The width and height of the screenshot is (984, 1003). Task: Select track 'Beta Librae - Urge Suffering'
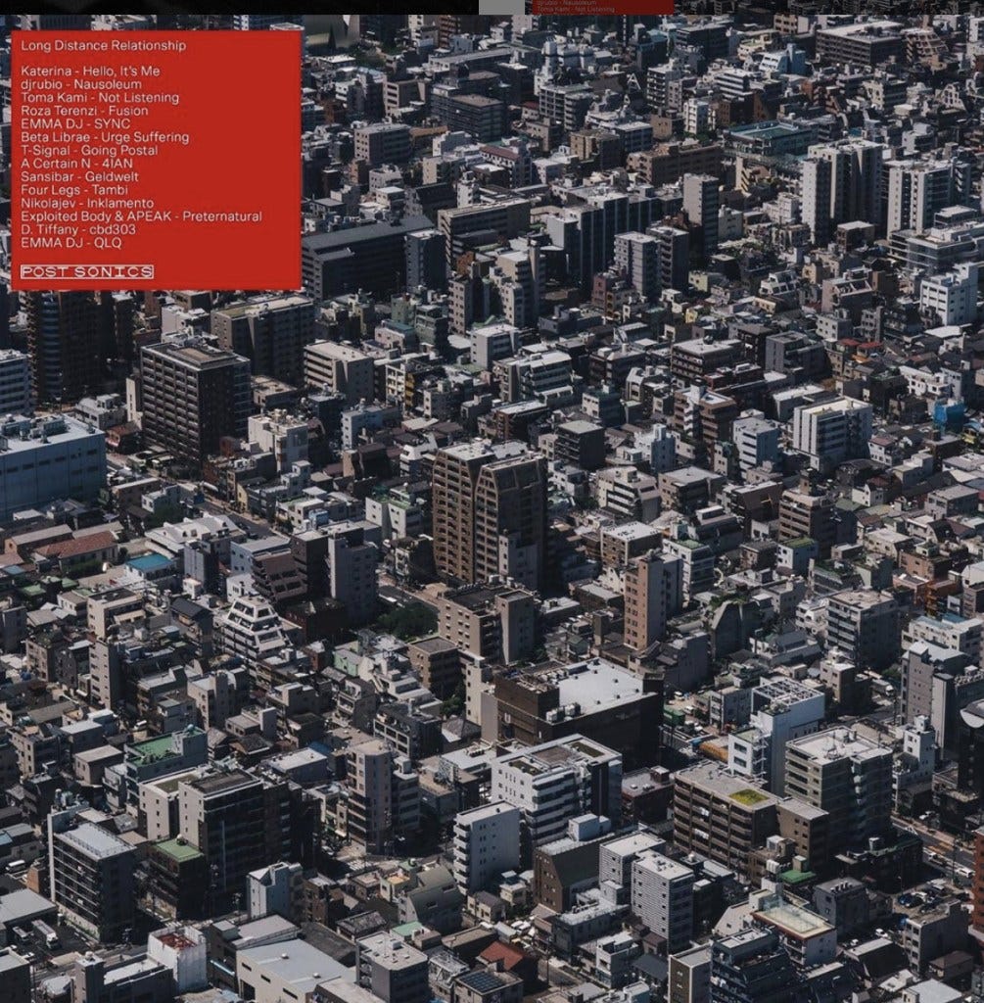pos(105,137)
